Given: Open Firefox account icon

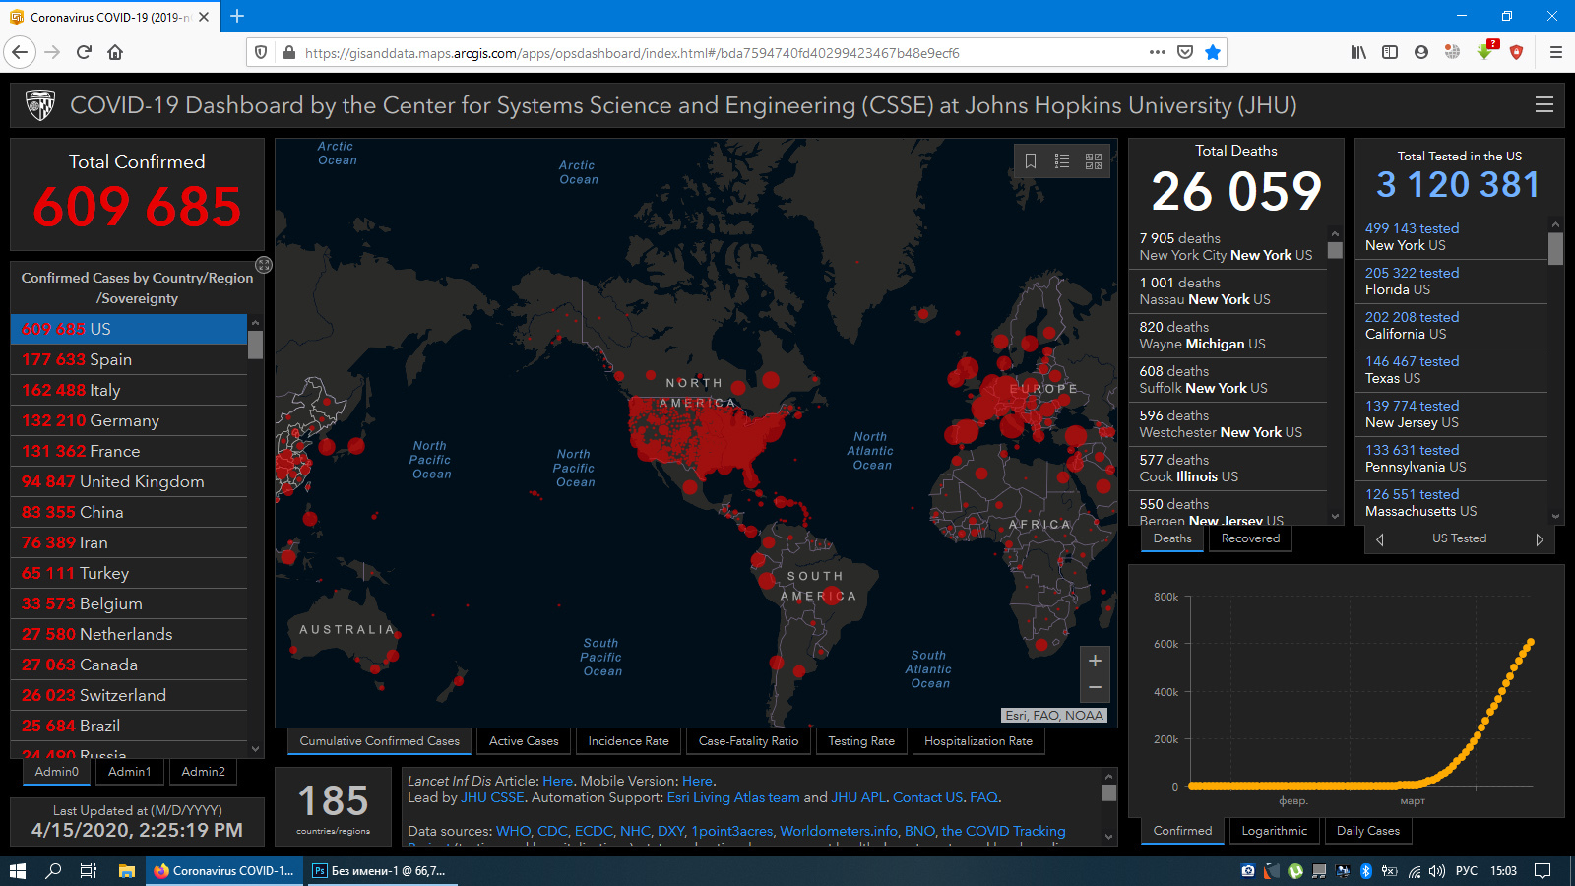Looking at the screenshot, I should coord(1421,52).
